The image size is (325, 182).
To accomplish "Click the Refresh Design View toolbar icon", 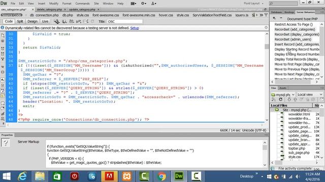I will [x=92, y=21].
